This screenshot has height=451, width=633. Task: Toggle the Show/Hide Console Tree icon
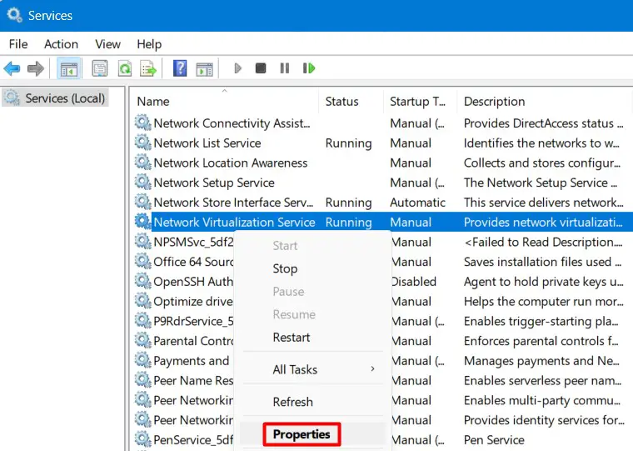(69, 68)
